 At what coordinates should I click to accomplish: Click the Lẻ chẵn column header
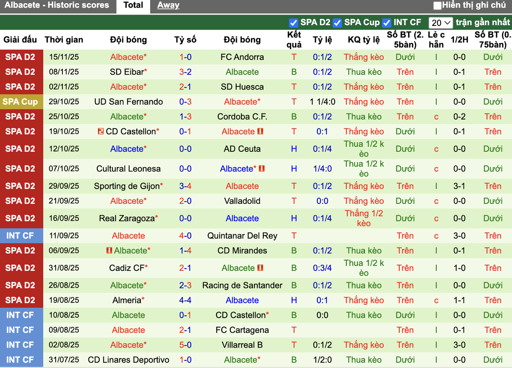[436, 40]
